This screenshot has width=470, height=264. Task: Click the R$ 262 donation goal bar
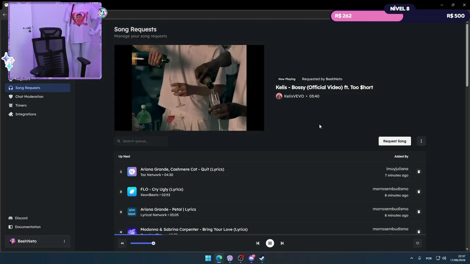[367, 16]
